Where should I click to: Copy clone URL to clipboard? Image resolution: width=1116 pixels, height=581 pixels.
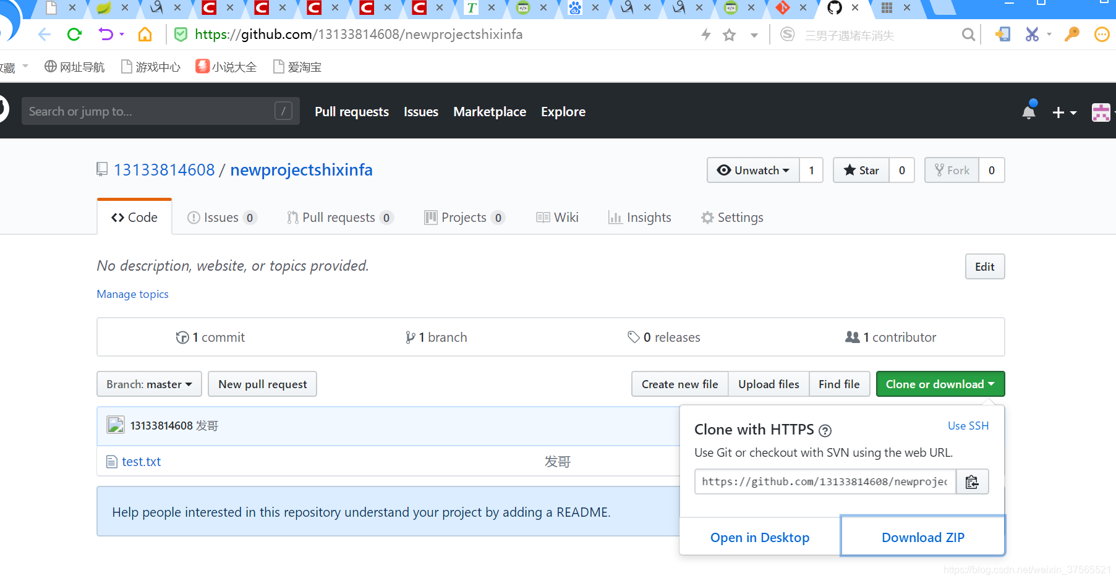coord(972,481)
